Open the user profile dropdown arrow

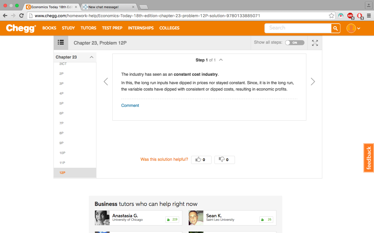tap(359, 28)
